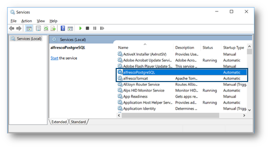Click the Restart Service toolbar icon
Screen dimensions: 269x148
coord(102,28)
